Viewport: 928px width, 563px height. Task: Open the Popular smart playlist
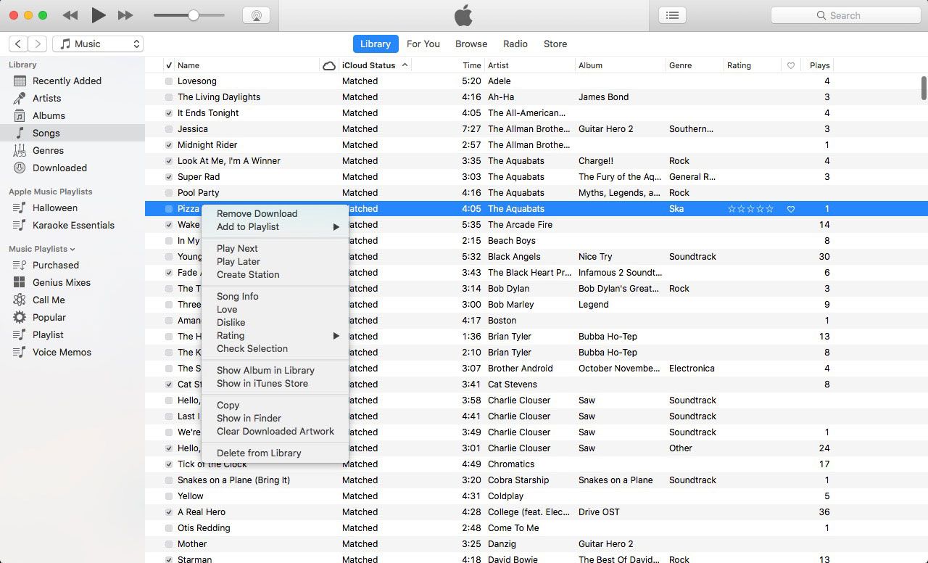click(49, 318)
